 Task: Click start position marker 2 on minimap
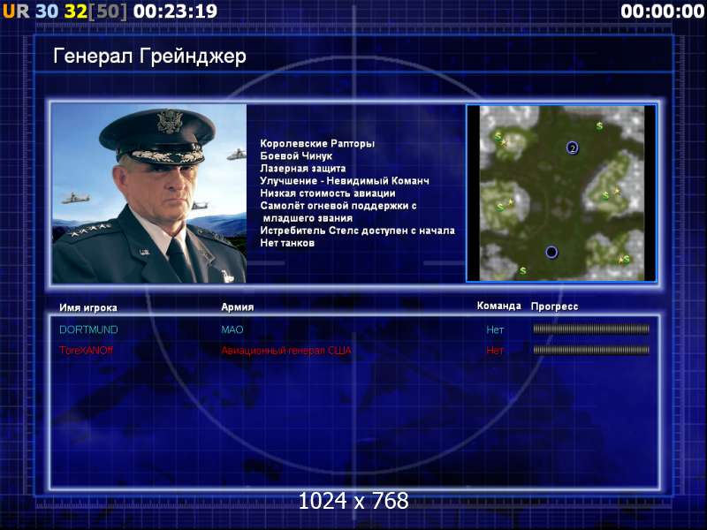(572, 148)
